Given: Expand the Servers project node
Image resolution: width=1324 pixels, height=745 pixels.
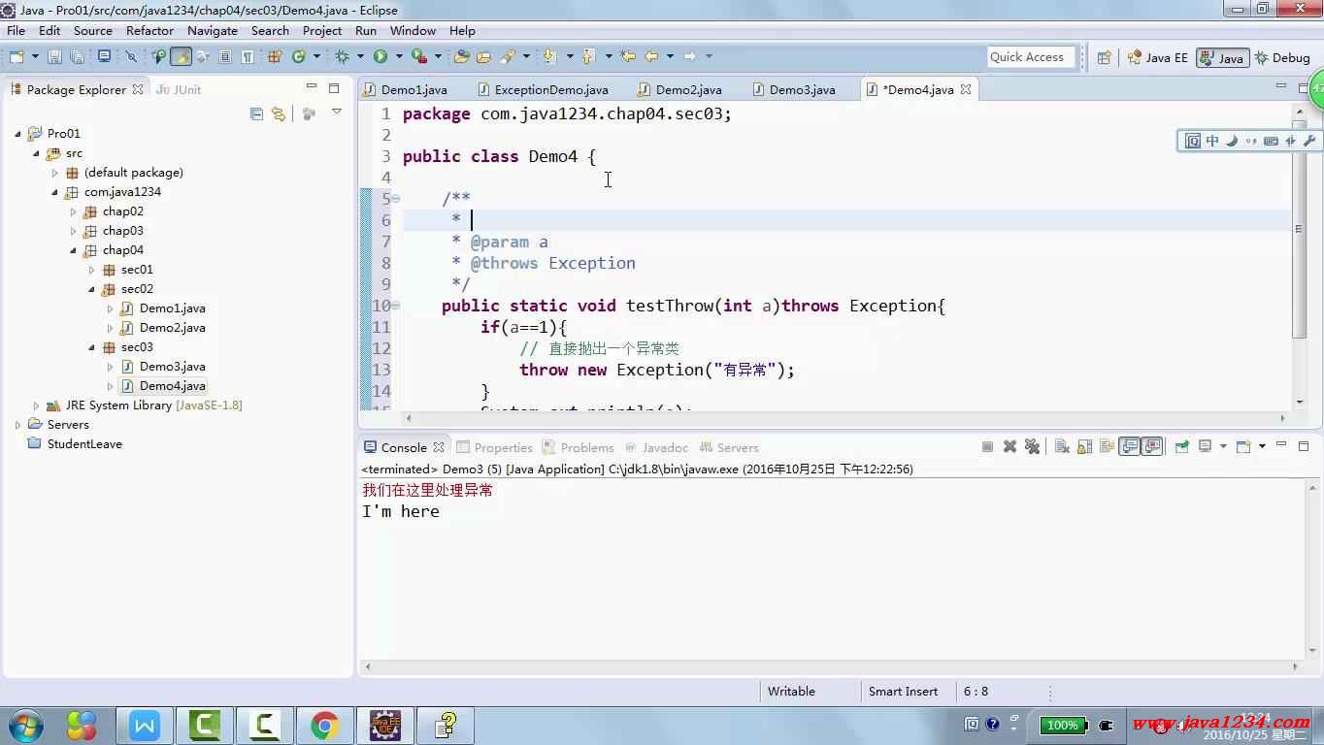Looking at the screenshot, I should click(17, 425).
